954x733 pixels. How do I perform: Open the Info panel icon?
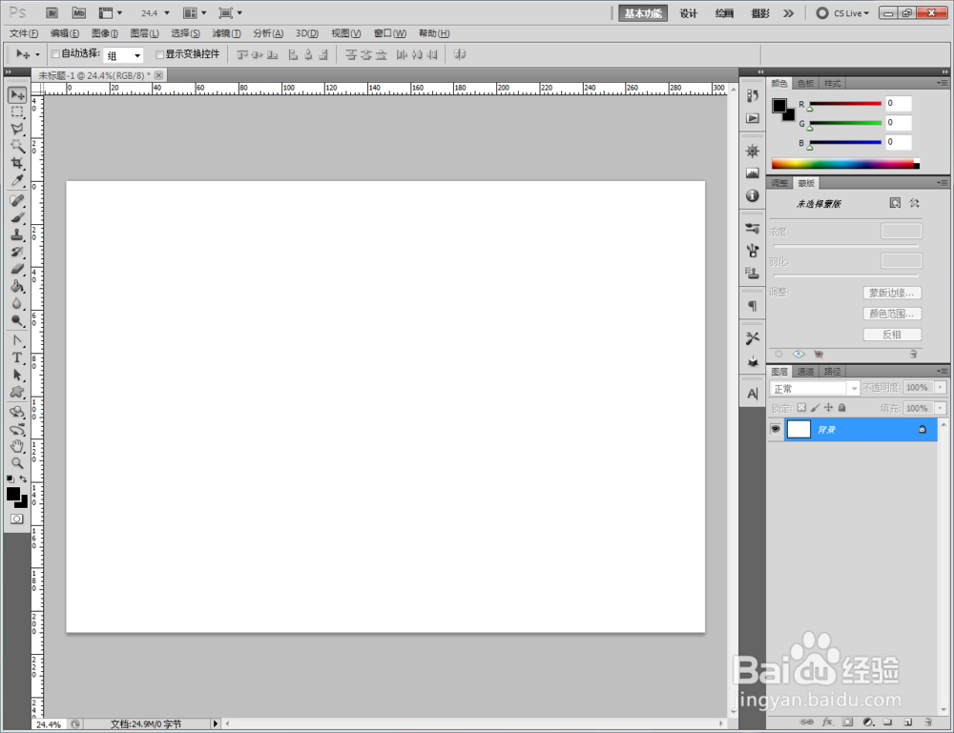click(x=753, y=195)
